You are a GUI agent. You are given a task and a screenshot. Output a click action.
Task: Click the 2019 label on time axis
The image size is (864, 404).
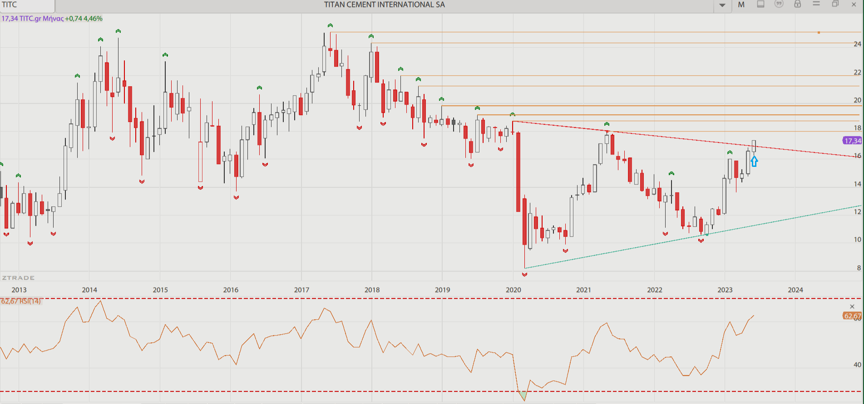pyautogui.click(x=443, y=290)
